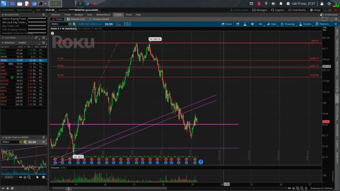
Task: Open Quick Chart ROKU symbol dropdown
Action: pos(21,142)
